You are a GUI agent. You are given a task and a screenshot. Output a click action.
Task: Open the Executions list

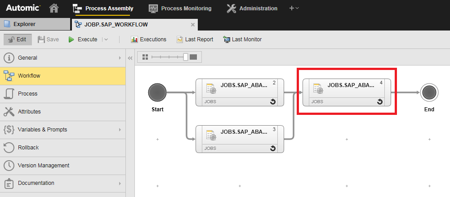tap(148, 39)
